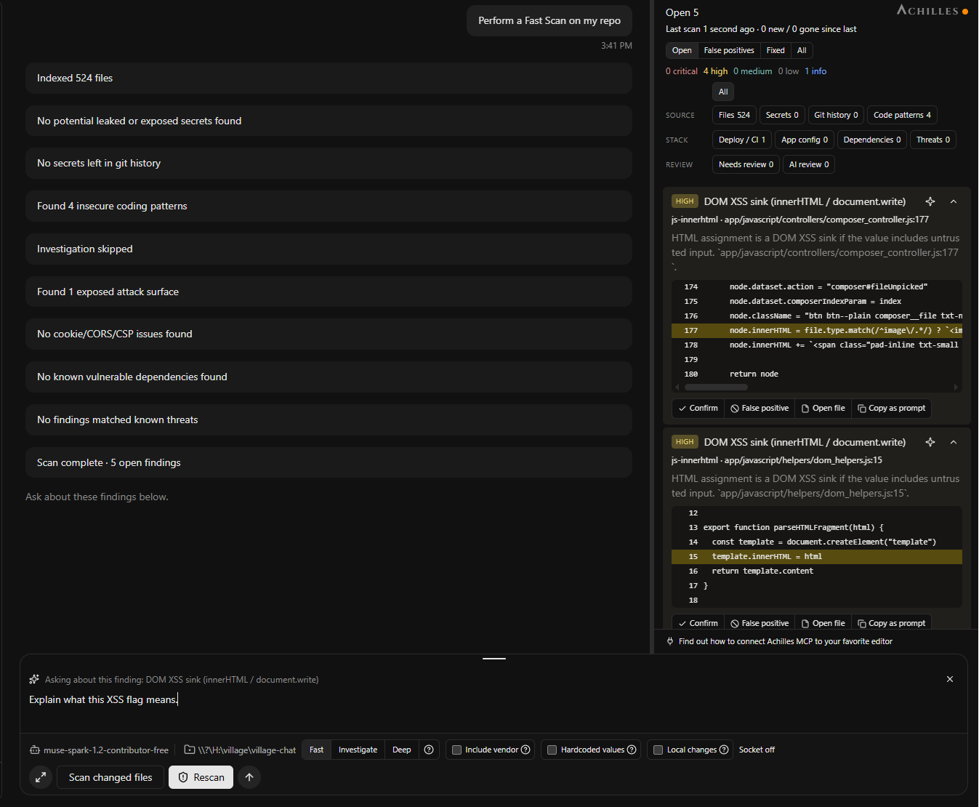
Task: Filter source by Git history 0
Action: click(836, 115)
